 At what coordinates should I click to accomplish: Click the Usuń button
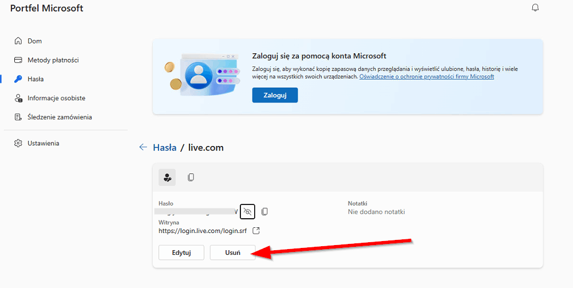coord(232,253)
